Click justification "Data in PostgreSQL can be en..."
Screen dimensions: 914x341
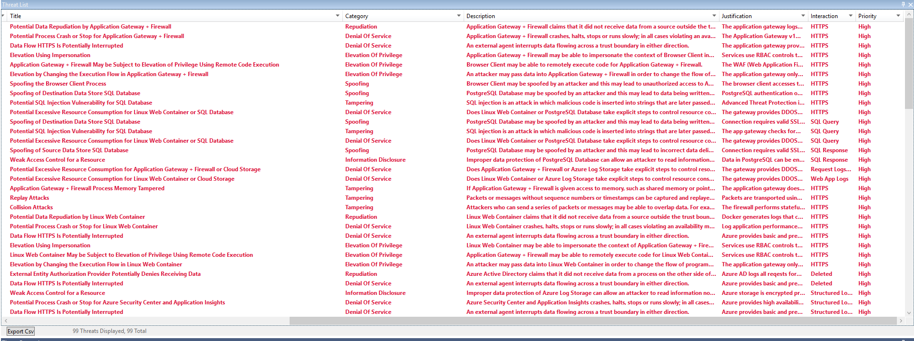pyautogui.click(x=763, y=160)
